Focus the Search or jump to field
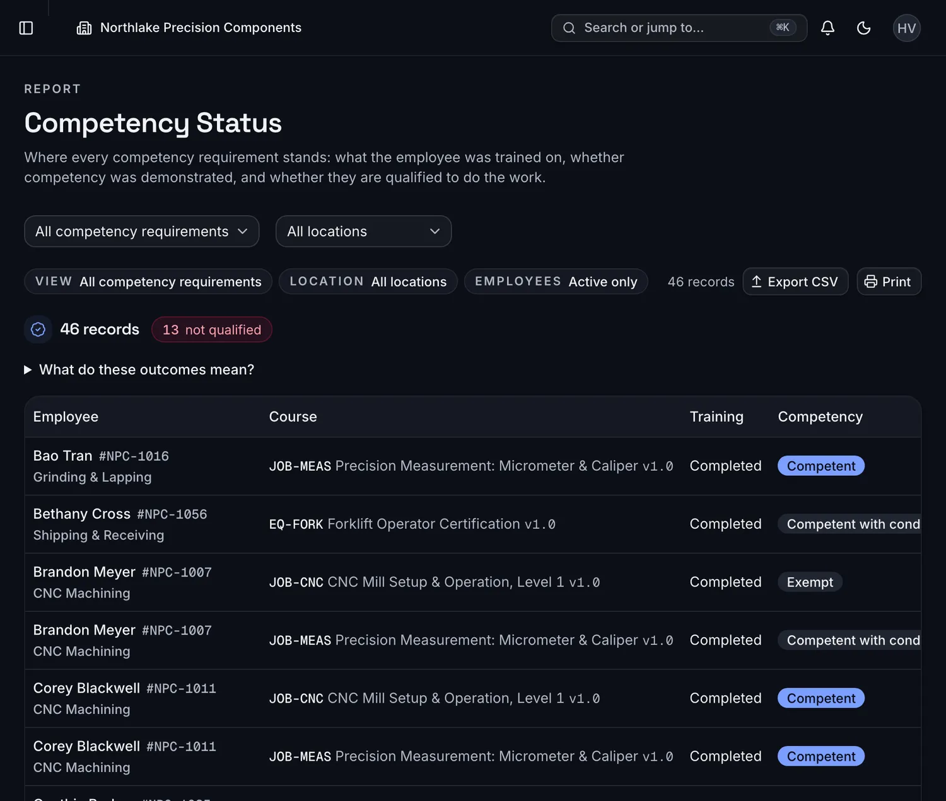 click(679, 28)
